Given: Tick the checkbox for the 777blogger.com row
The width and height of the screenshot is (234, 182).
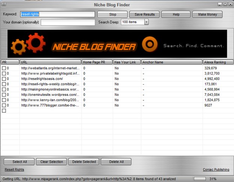Looking at the screenshot, I should click(x=4, y=106).
